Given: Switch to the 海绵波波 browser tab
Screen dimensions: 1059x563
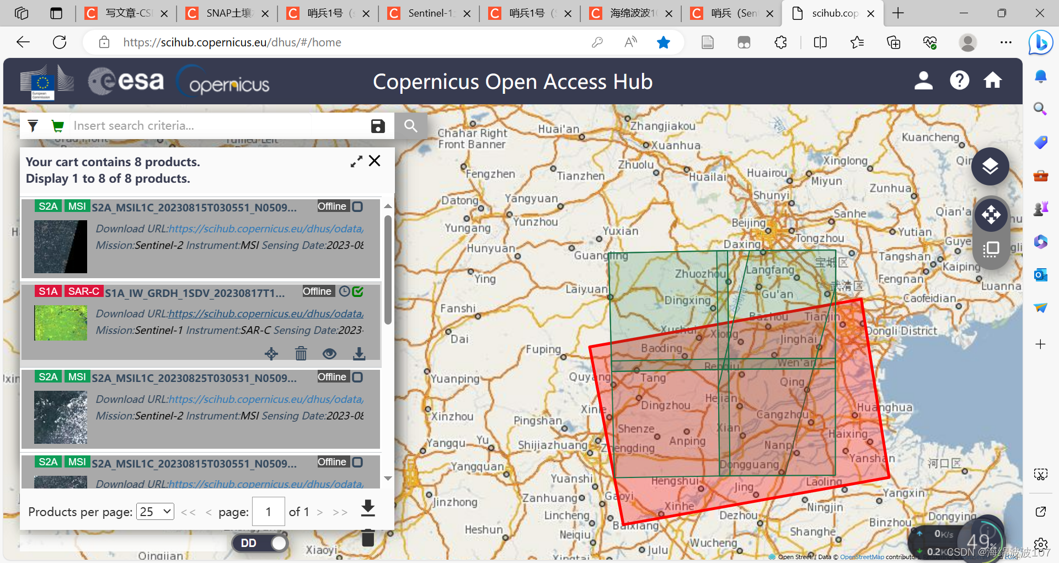Looking at the screenshot, I should click(x=632, y=13).
